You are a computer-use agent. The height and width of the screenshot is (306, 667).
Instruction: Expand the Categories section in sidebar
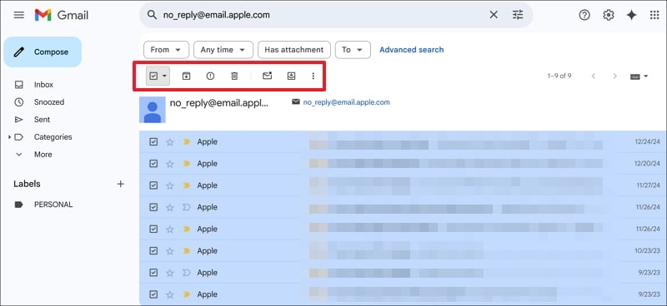(x=9, y=137)
